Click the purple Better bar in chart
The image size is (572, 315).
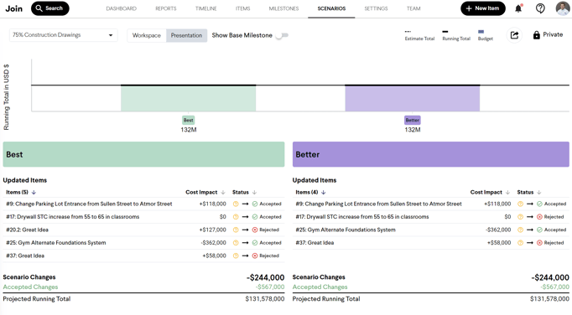(x=412, y=99)
